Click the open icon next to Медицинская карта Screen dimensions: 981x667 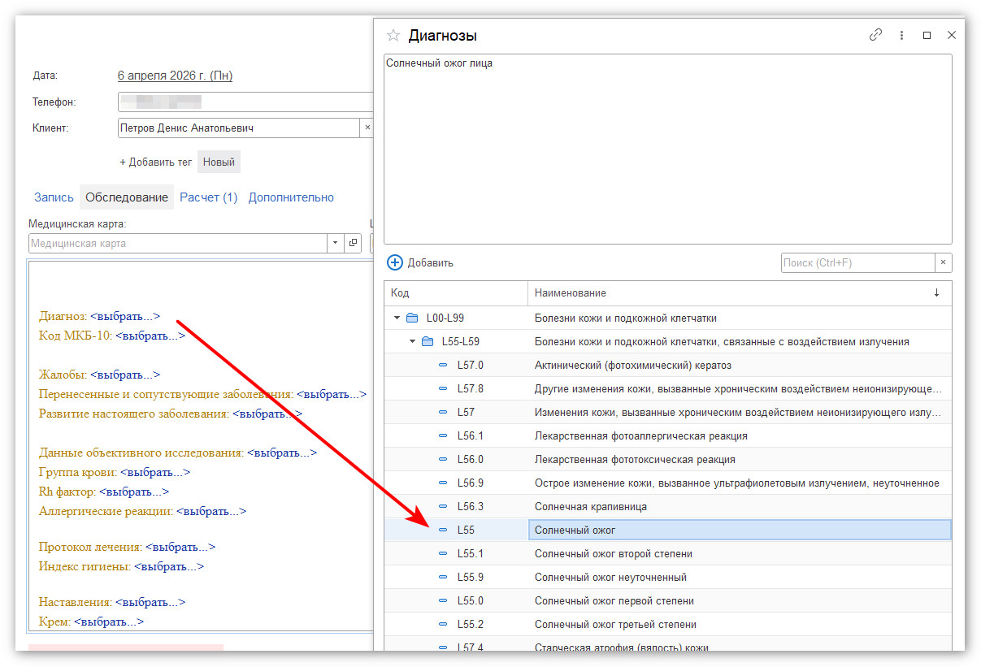tap(353, 243)
